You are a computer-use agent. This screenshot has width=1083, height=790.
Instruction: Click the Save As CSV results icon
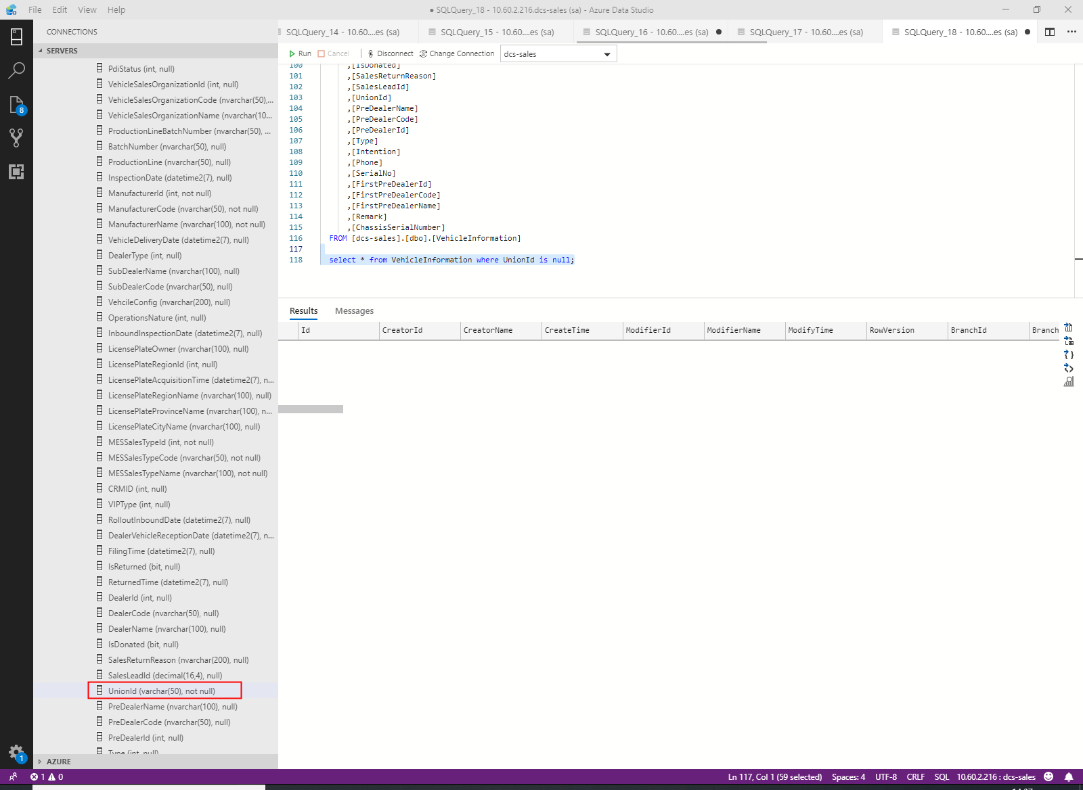[1069, 328]
